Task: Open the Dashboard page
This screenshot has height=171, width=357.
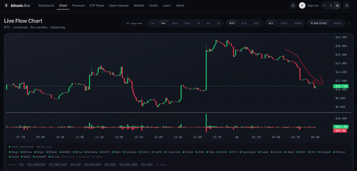Action: point(46,5)
